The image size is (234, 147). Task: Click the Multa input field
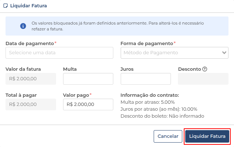(88, 79)
